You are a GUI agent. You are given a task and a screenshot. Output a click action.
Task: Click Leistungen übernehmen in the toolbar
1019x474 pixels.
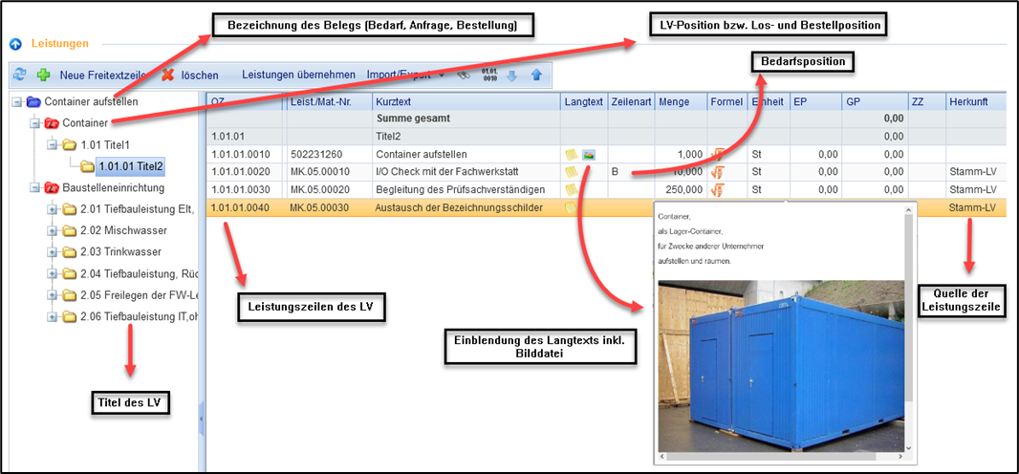click(298, 75)
